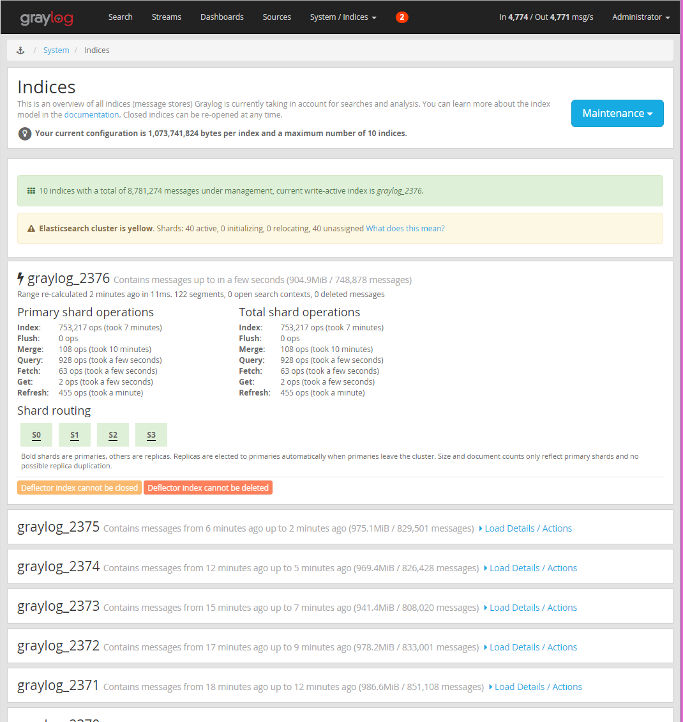This screenshot has width=683, height=722.
Task: Open the notifications badge showing 2
Action: click(402, 17)
